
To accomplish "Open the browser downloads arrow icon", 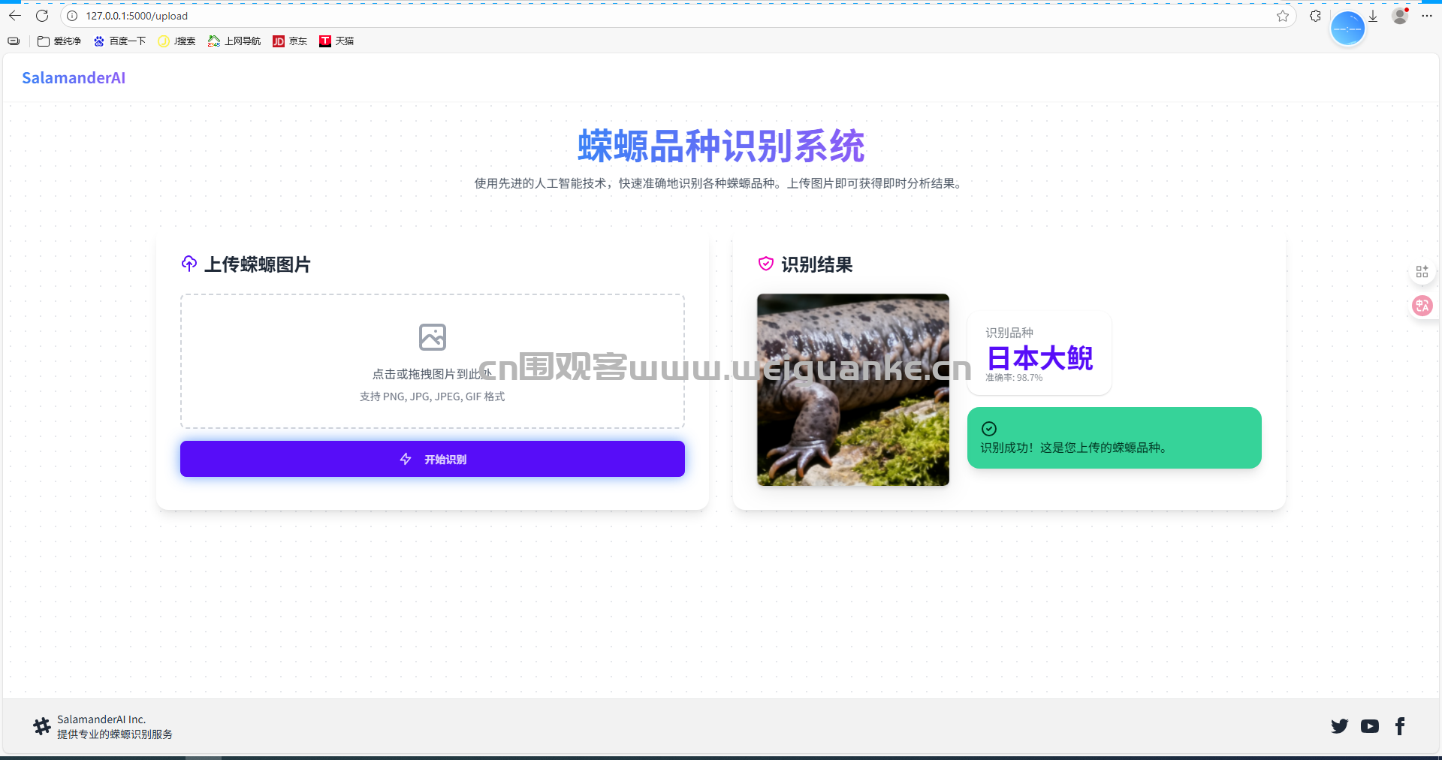I will point(1373,16).
